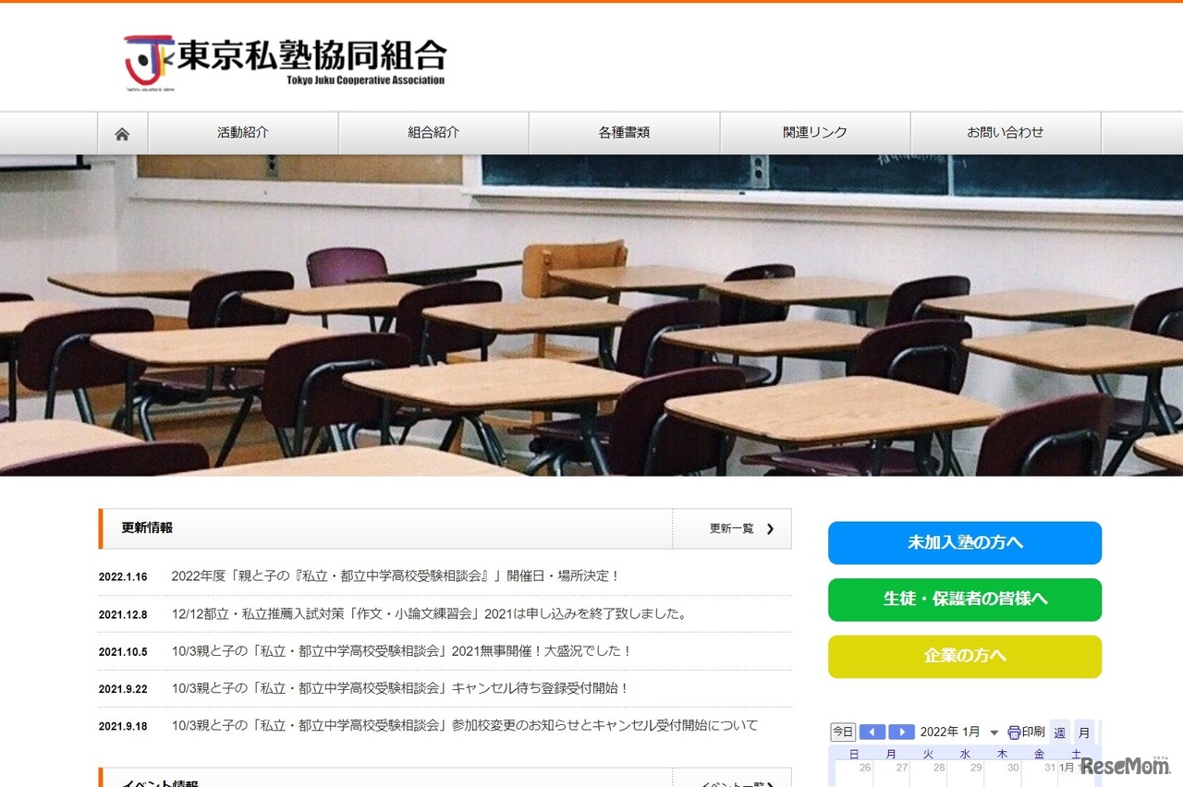Open 2021無事開催!大盛況でした news item
Viewport: 1183px width, 787px height.
[x=402, y=651]
